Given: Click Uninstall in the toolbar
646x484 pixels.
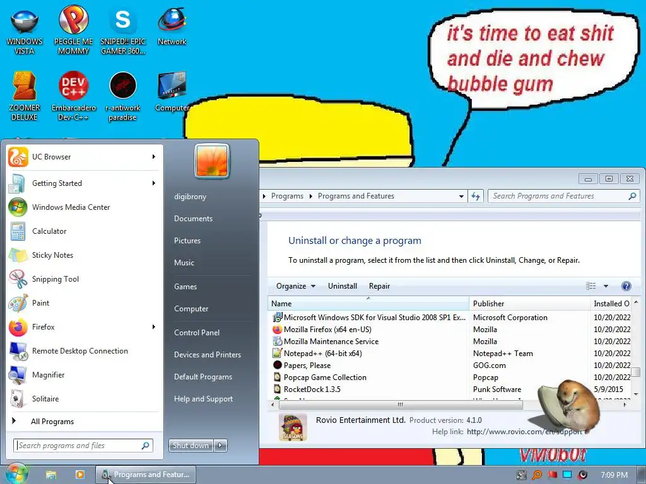Looking at the screenshot, I should click(343, 286).
